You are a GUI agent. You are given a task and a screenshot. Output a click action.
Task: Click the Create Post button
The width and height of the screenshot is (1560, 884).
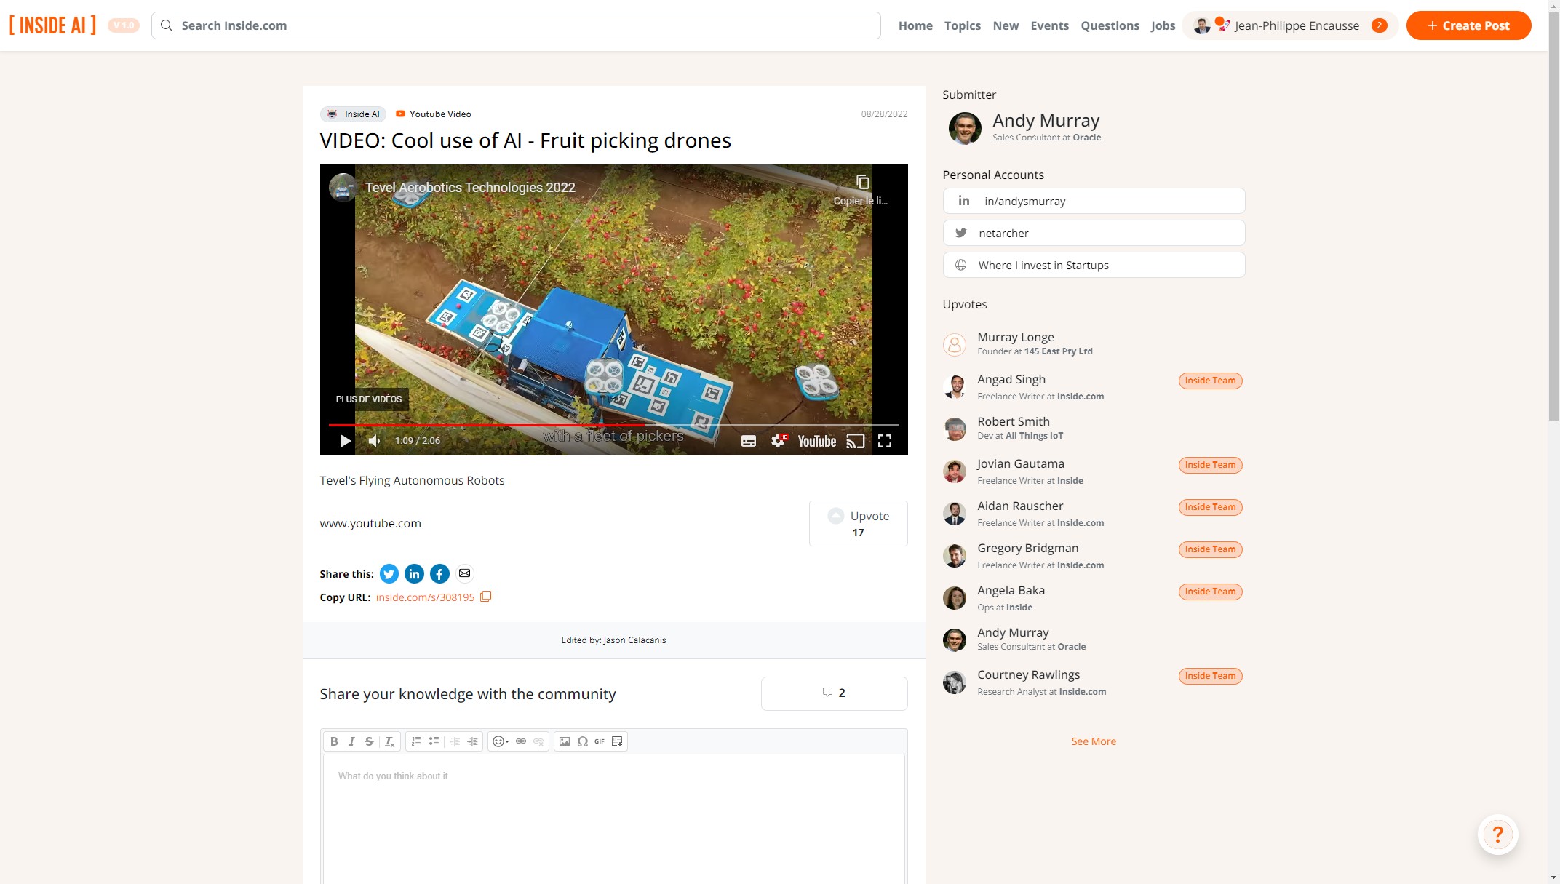(x=1468, y=25)
